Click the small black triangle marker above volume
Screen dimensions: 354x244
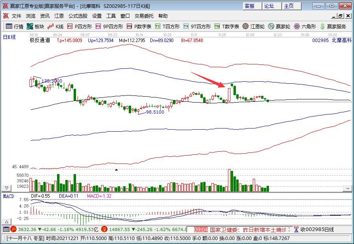tap(116, 170)
